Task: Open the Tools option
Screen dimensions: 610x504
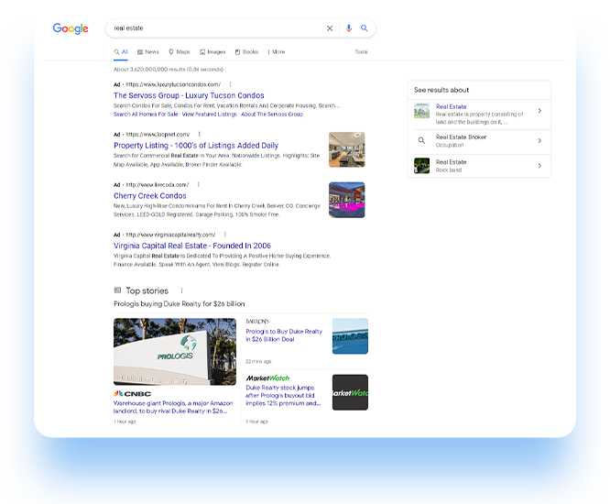Action: click(361, 51)
